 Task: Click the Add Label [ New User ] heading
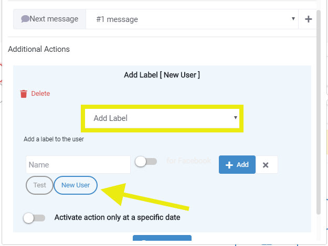pyautogui.click(x=162, y=75)
